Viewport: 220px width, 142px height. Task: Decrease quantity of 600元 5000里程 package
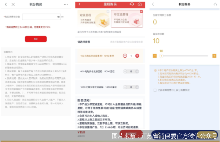point(125,72)
